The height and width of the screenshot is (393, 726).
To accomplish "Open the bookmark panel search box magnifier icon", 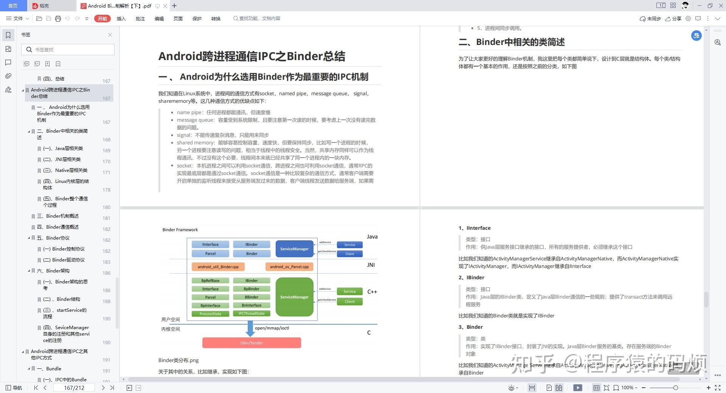I will pos(29,50).
